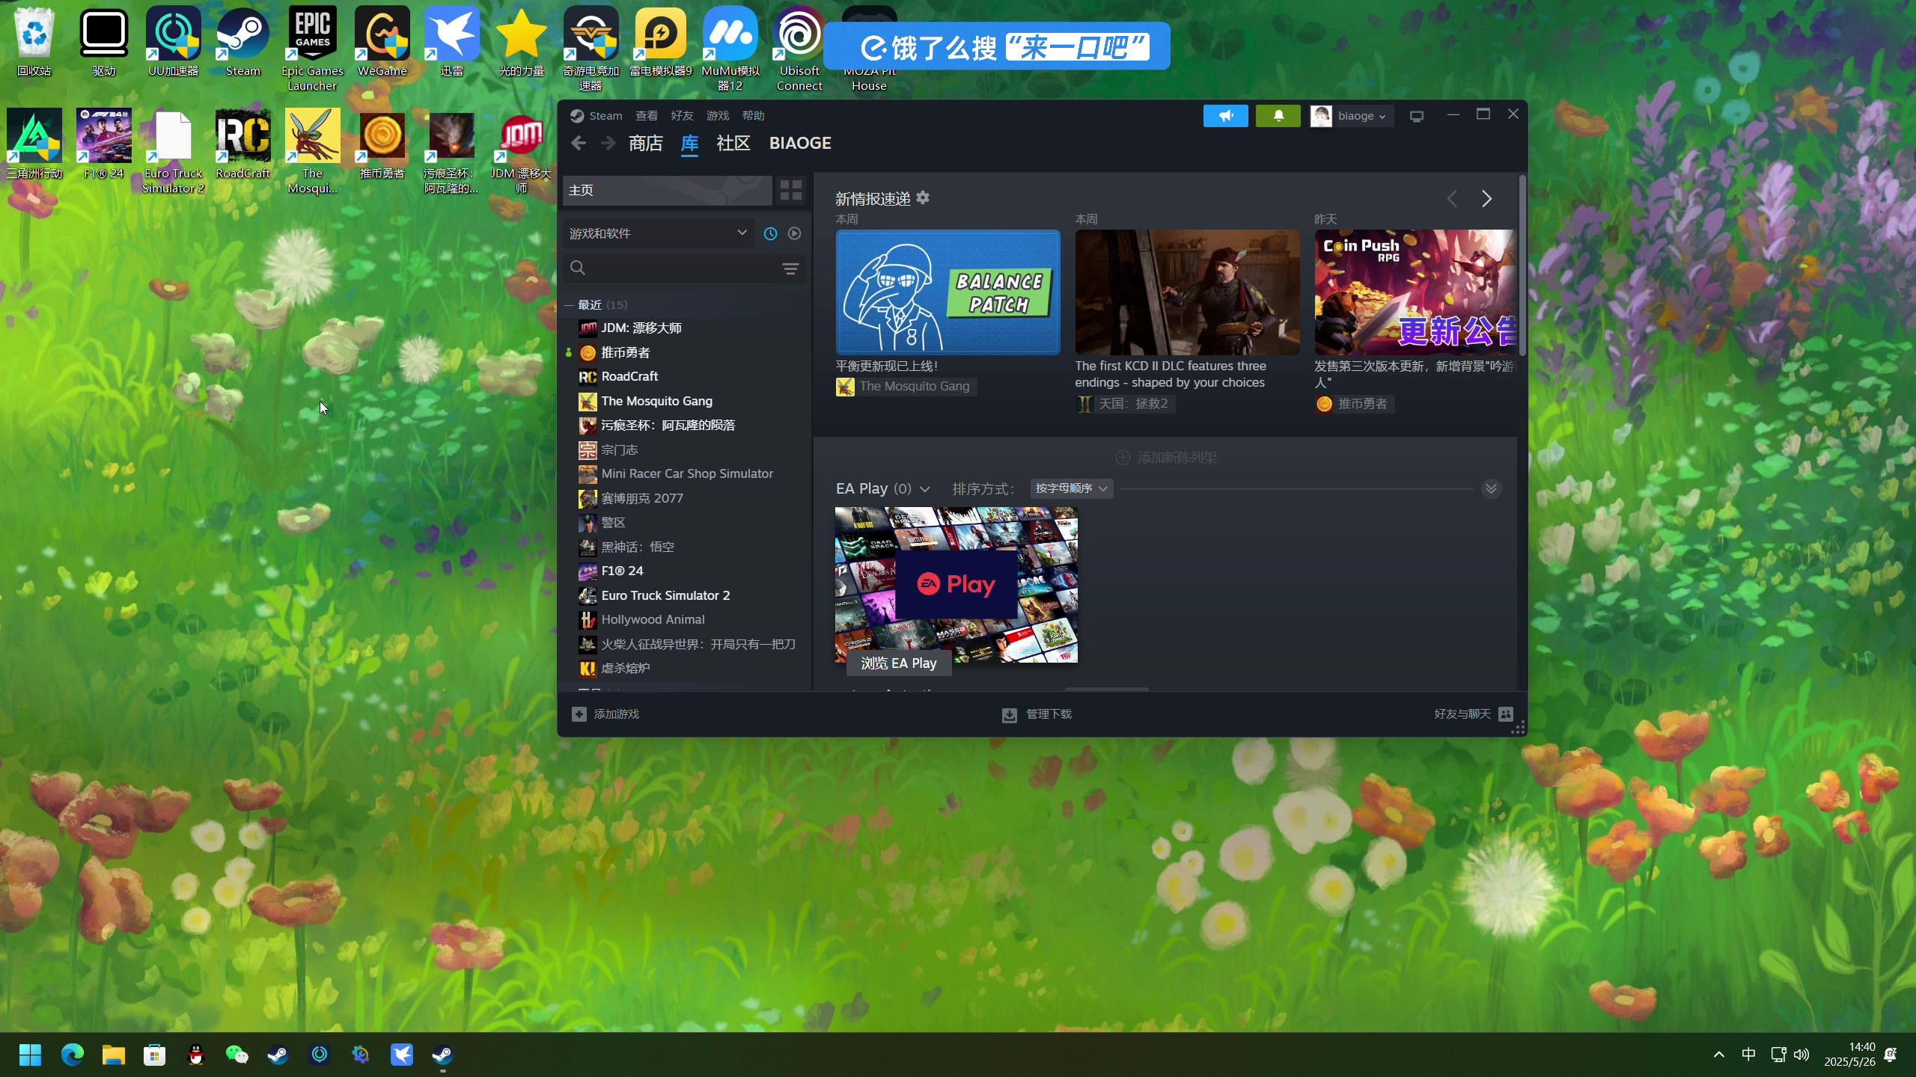This screenshot has width=1916, height=1077.
Task: Click 主页 Home button in sidebar
Action: 667,190
